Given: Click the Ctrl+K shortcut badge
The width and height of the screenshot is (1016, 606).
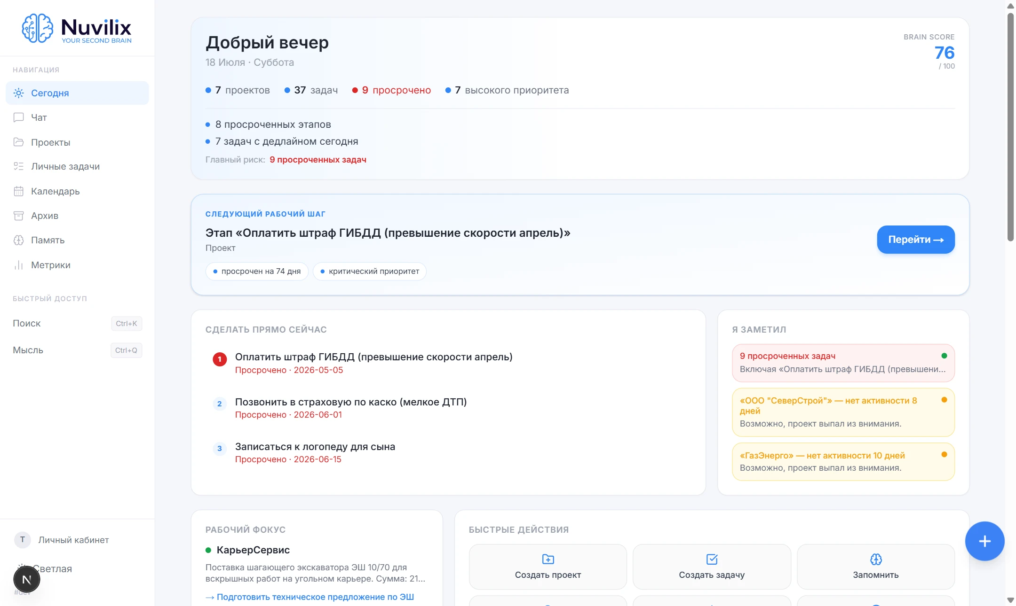Looking at the screenshot, I should coord(127,323).
